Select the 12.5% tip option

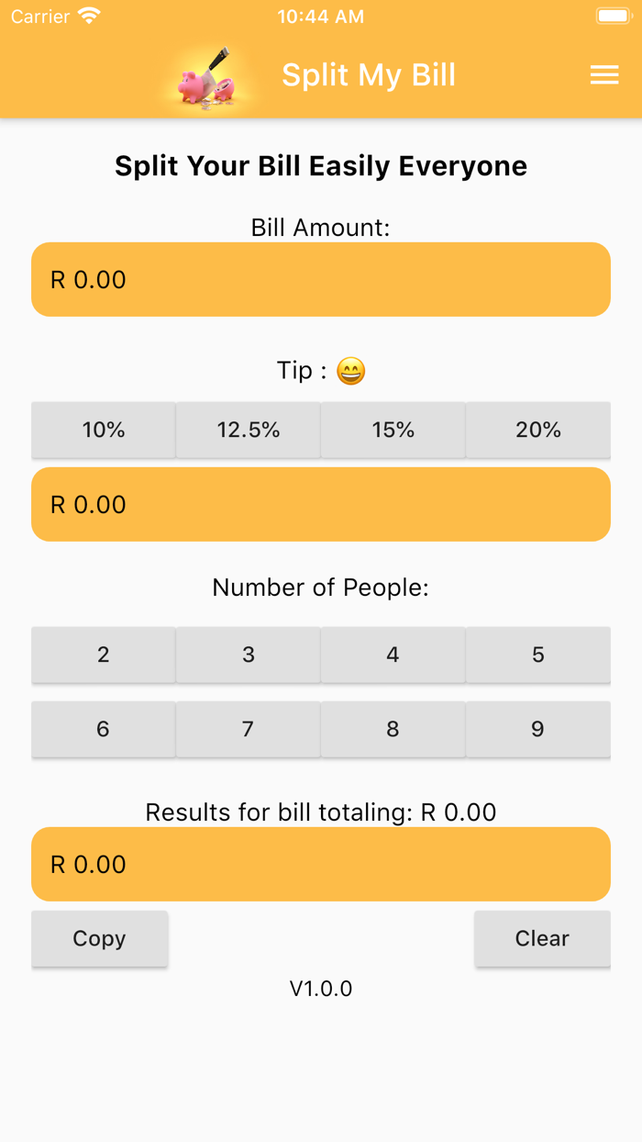(x=249, y=430)
